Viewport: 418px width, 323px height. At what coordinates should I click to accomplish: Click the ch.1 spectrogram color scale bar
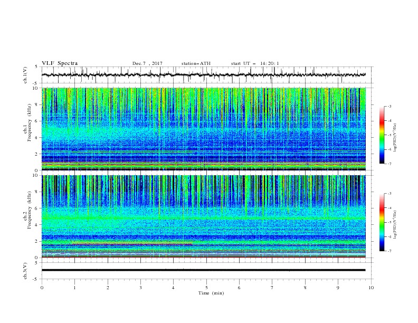coord(382,135)
